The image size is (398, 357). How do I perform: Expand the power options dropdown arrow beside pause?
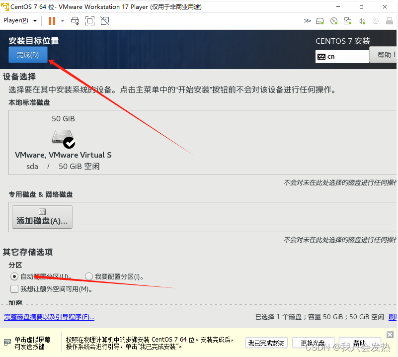pyautogui.click(x=63, y=21)
